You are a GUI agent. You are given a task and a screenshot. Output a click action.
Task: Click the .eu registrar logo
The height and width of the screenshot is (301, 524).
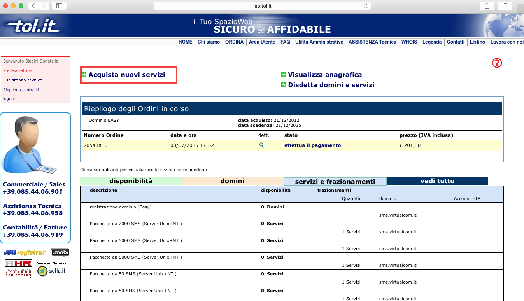pos(24,253)
